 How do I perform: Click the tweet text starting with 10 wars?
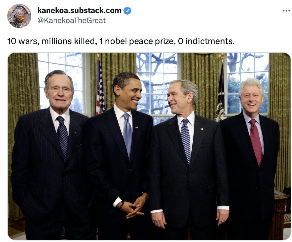click(x=121, y=41)
